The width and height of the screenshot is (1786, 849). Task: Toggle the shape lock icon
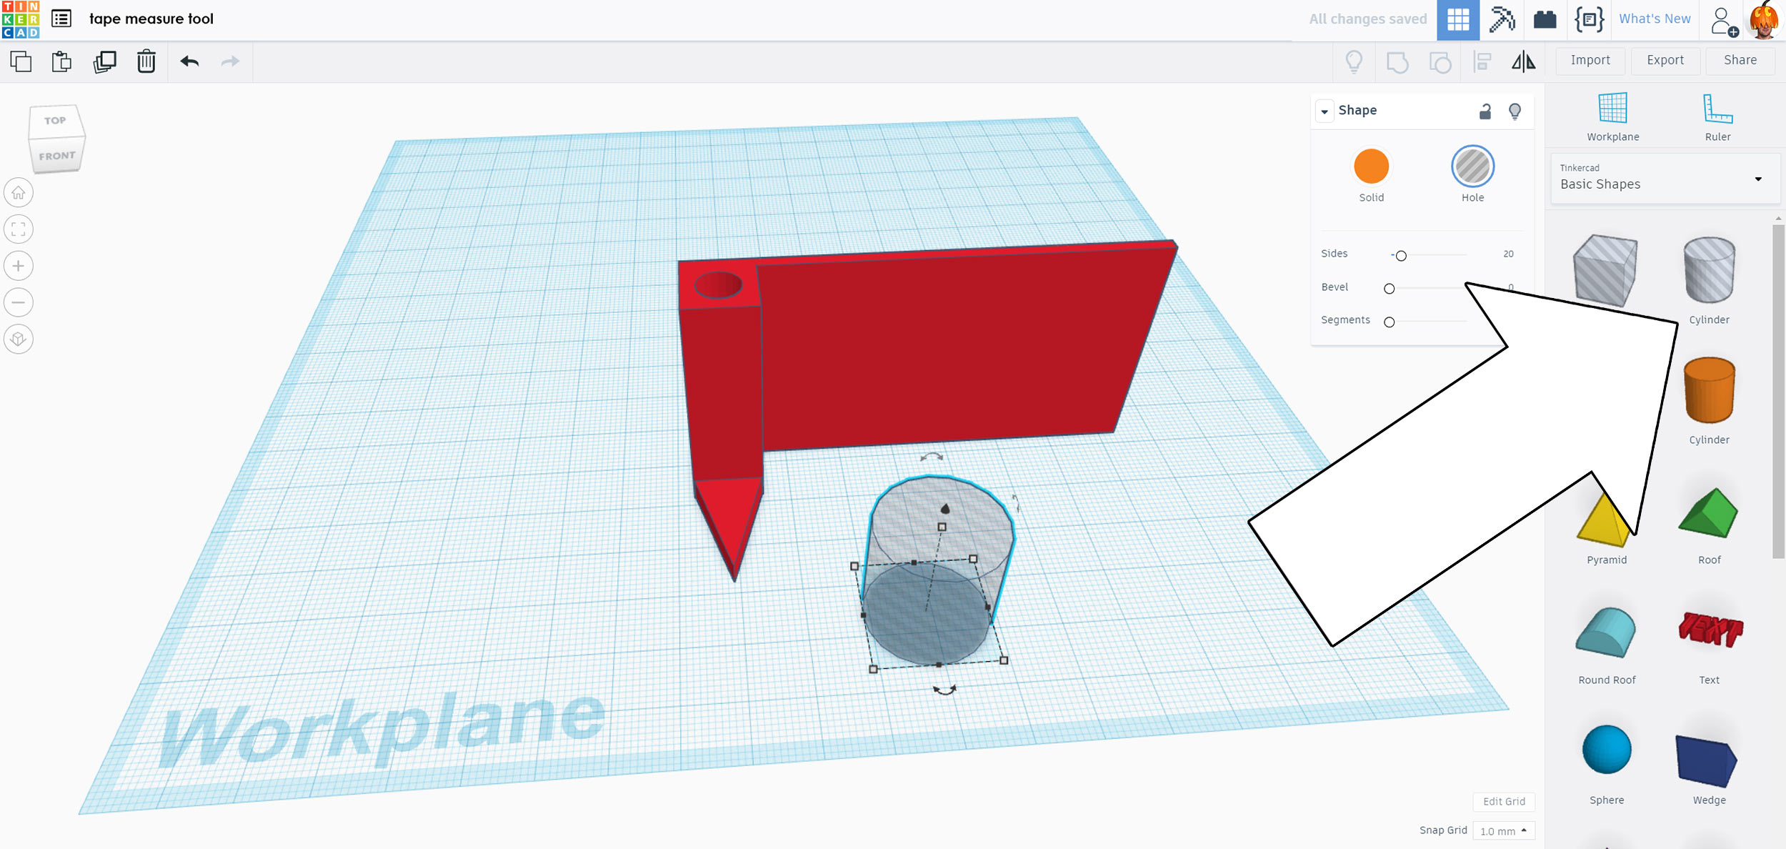(1485, 111)
